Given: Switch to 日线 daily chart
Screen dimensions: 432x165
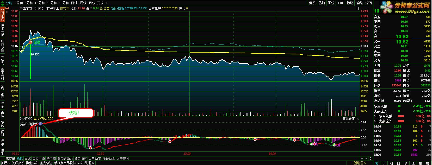Looking at the screenshot, I should tap(74, 3).
